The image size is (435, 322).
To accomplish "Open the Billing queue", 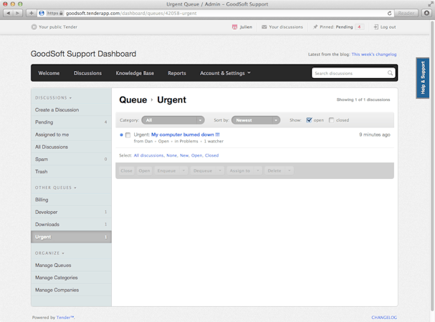I will [x=71, y=200].
